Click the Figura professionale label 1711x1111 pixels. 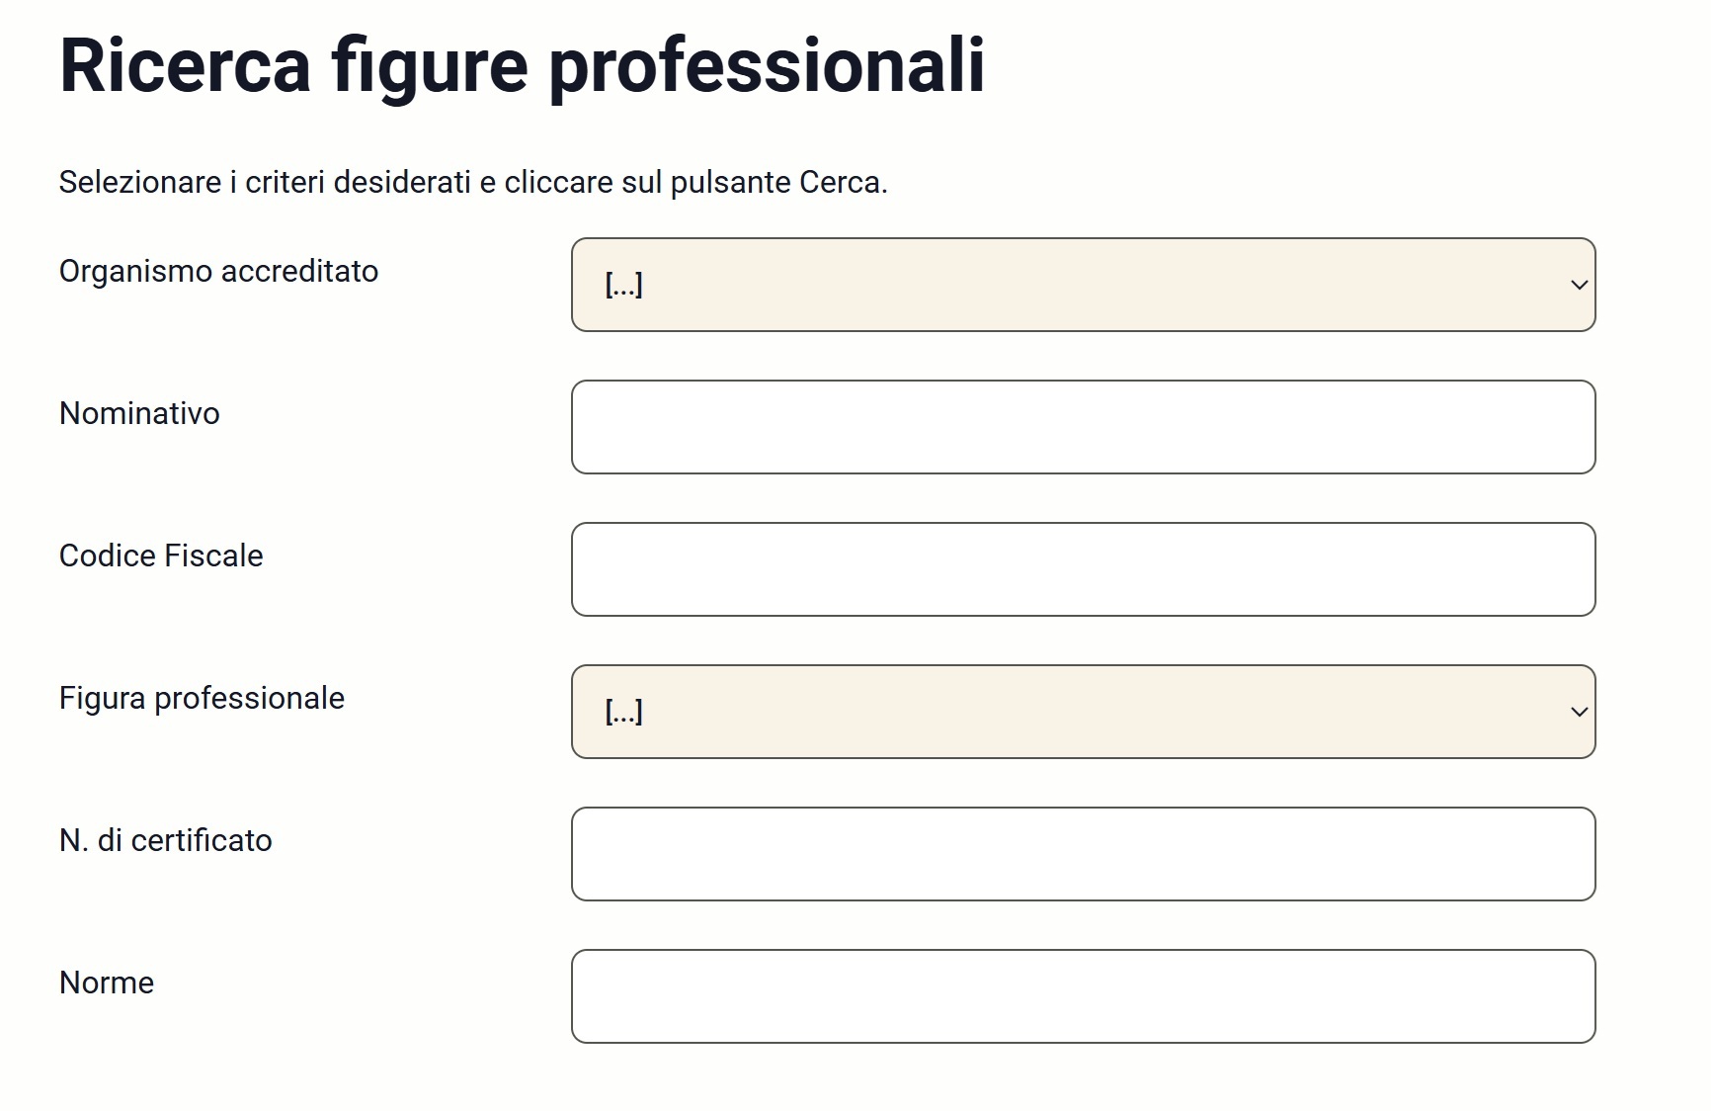[x=202, y=698]
